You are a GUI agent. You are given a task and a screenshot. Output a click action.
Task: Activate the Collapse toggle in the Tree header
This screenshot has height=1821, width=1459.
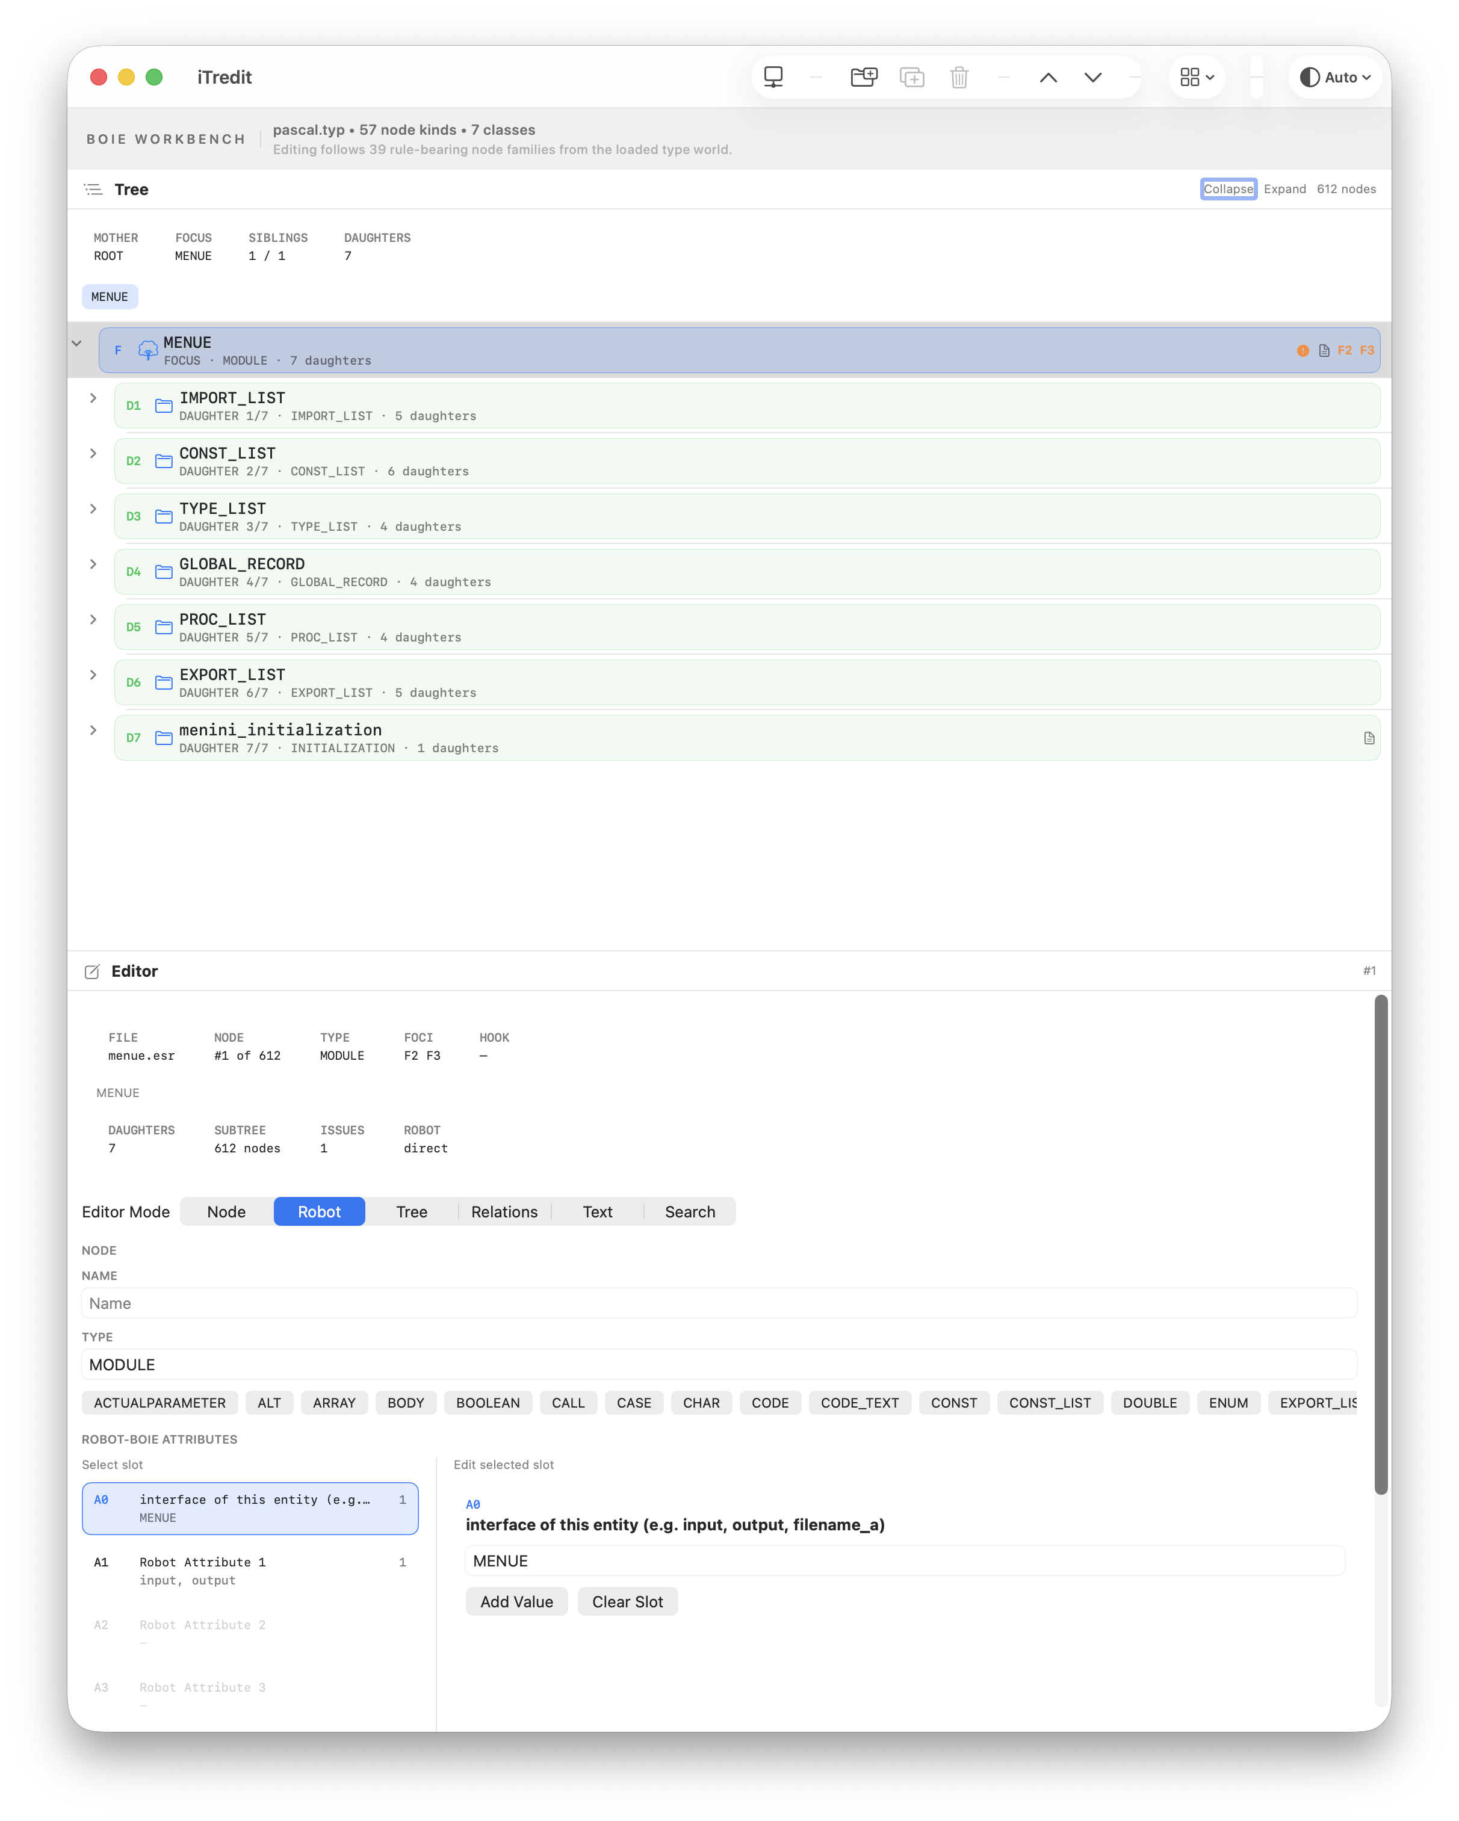pos(1228,188)
